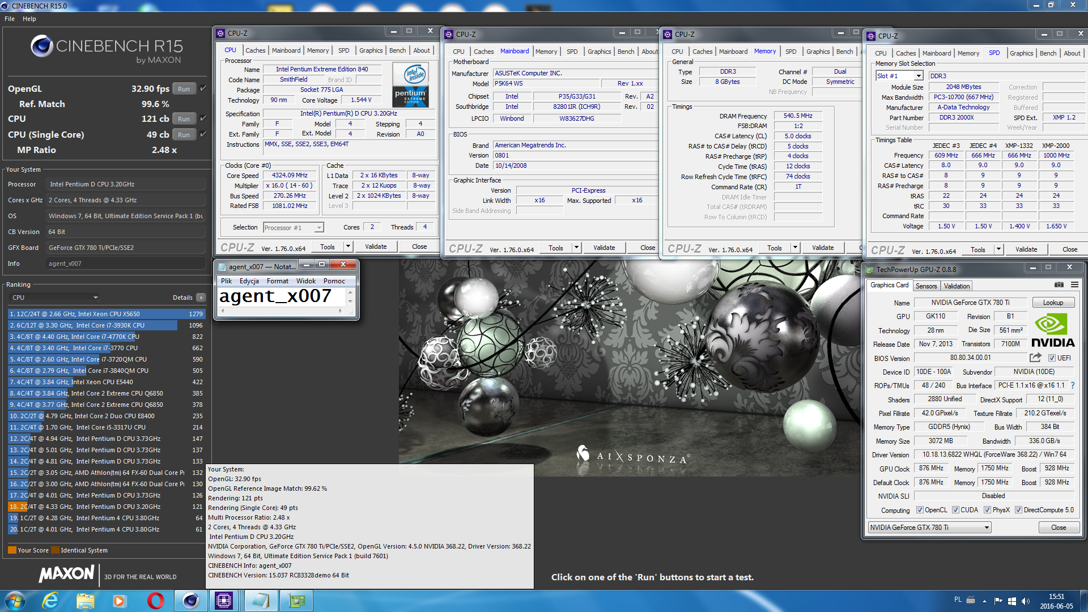
Task: Click the Info field agent_x007 in Cinebench
Action: pos(126,263)
